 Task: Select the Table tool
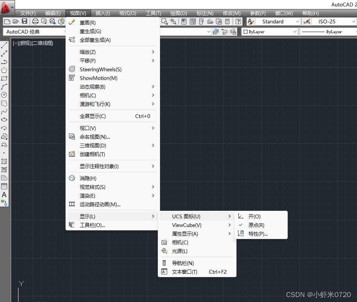4,186
